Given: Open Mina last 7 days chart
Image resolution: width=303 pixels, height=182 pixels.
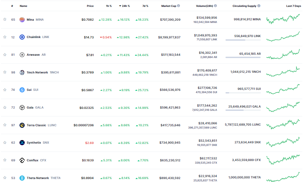Looking at the screenshot, I should (x=283, y=19).
